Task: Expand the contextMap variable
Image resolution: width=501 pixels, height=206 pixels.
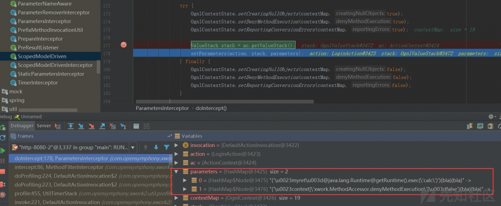Action: click(177, 198)
